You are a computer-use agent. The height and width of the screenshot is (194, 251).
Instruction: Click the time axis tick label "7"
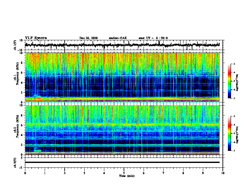[x=164, y=173]
